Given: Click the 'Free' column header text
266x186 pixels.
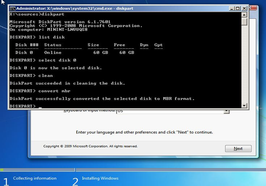Looking at the screenshot, I should [x=120, y=45].
